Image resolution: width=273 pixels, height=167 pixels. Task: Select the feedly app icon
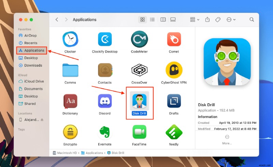pos(174,132)
